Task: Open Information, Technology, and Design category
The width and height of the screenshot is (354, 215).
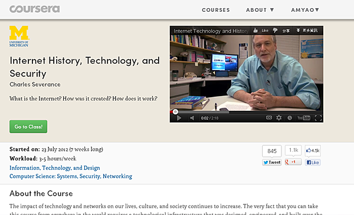Action: coord(55,168)
